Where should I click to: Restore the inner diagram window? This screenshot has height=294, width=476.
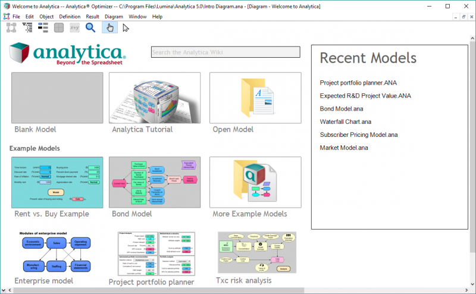464,17
